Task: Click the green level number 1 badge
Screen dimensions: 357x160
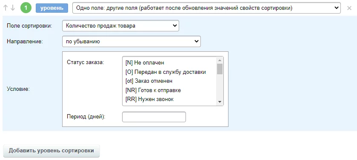Action: coord(26,8)
